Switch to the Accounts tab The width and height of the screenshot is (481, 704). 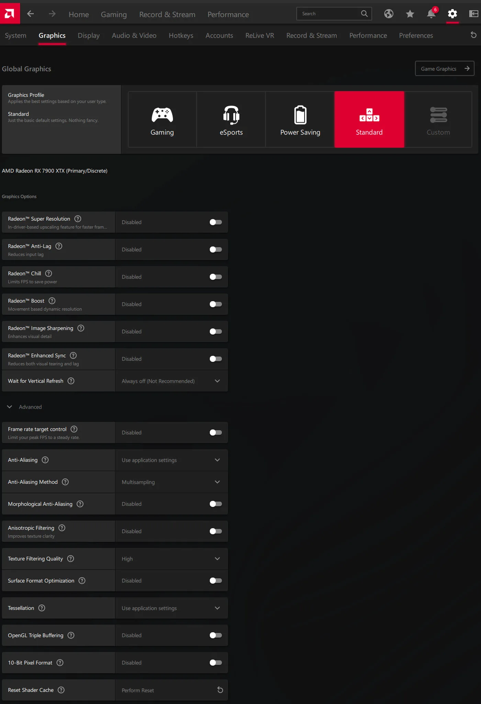pyautogui.click(x=219, y=35)
